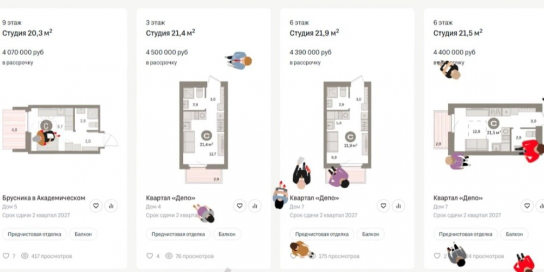
Task: Open Квартал «Депо» Дом 4 project link
Action: [x=171, y=198]
